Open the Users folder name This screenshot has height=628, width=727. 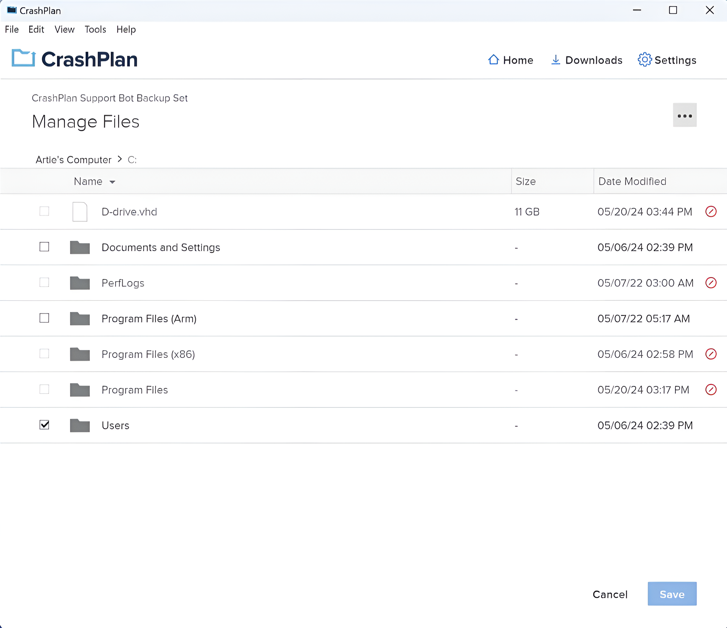click(115, 425)
